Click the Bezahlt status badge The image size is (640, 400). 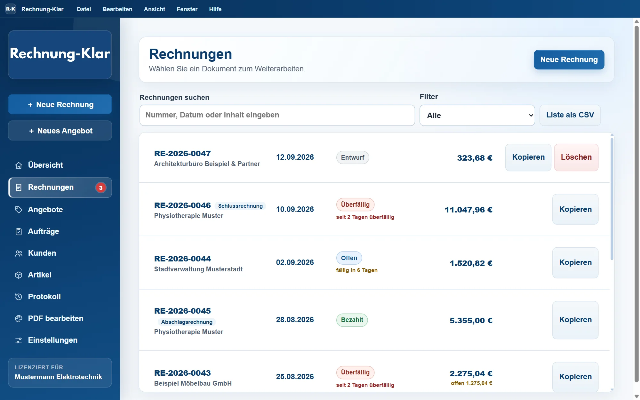click(352, 320)
